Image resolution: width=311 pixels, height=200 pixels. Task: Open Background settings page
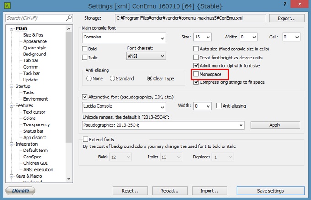pyautogui.click(x=34, y=54)
